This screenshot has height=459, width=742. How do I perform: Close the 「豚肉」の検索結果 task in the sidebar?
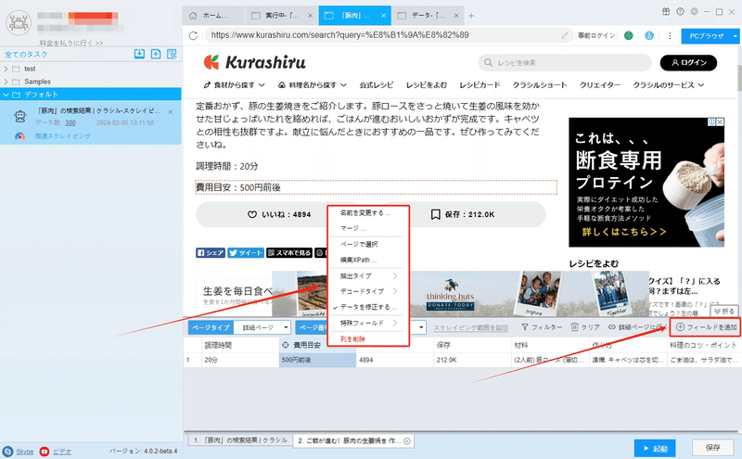(x=171, y=111)
